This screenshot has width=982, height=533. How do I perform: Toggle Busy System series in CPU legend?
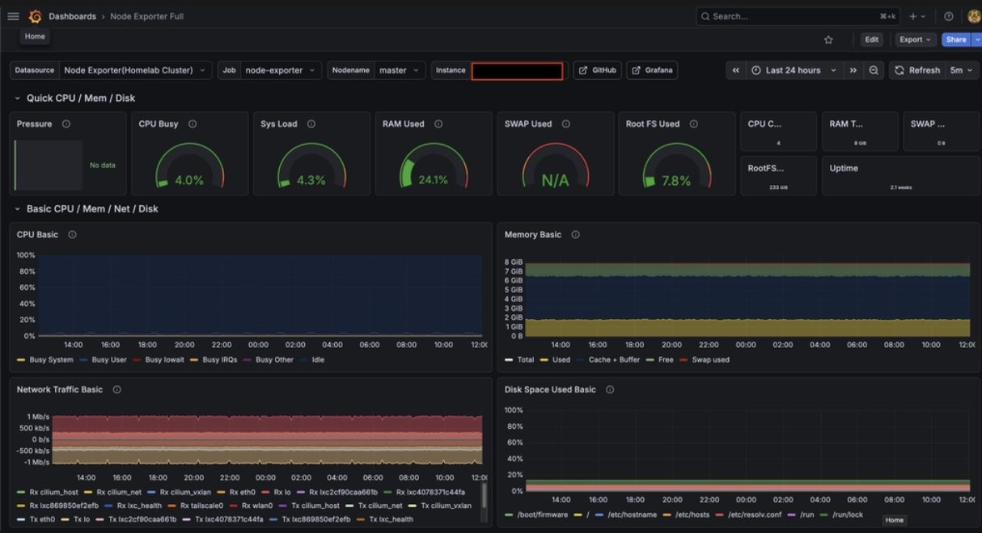[51, 360]
